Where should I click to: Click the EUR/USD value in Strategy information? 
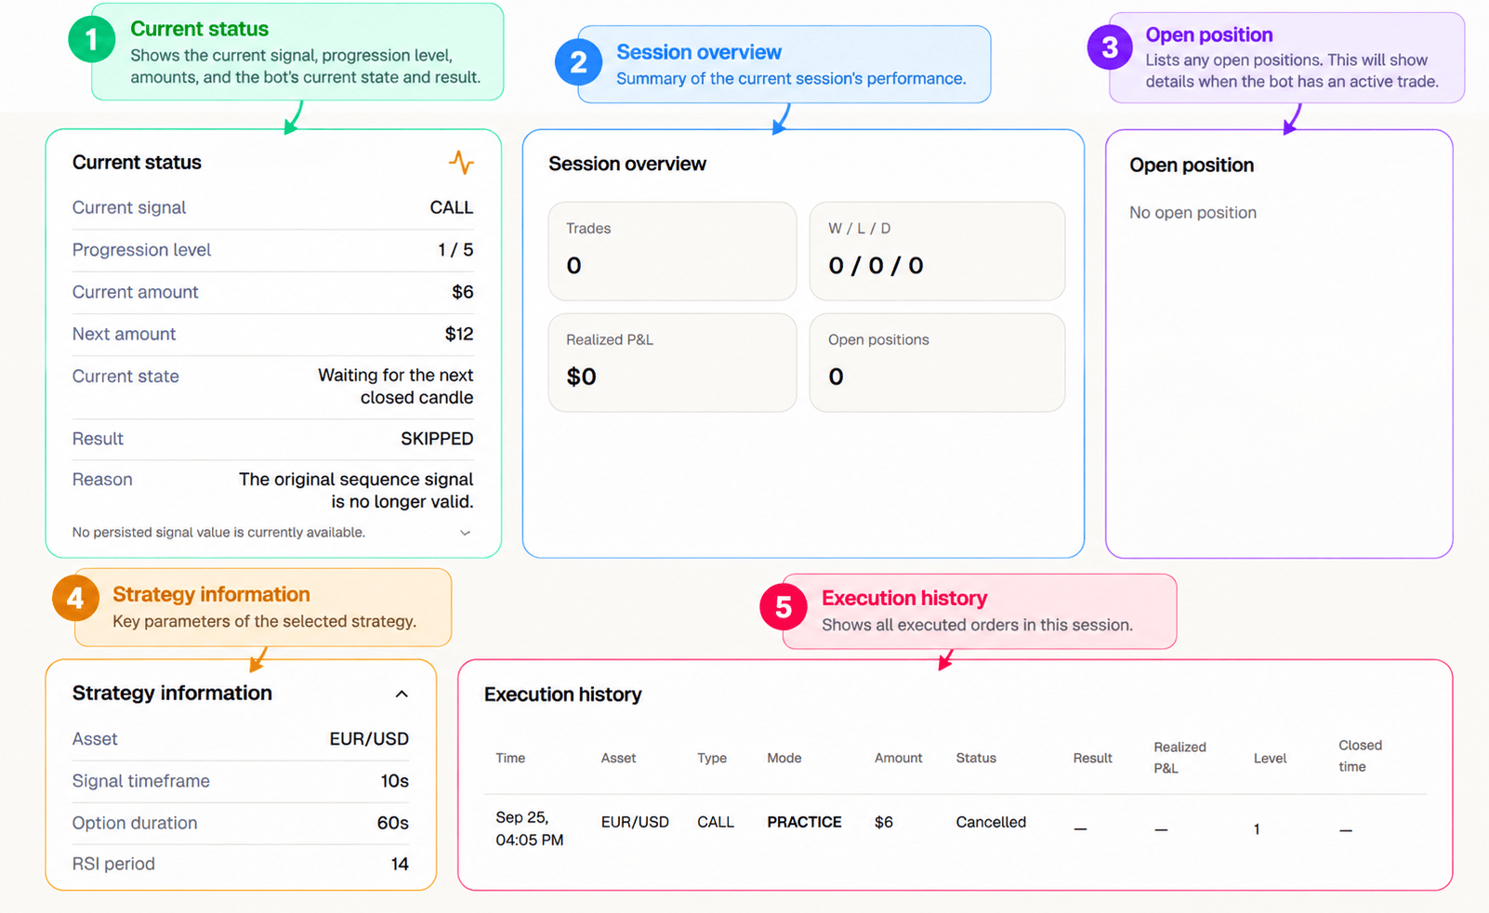click(369, 739)
